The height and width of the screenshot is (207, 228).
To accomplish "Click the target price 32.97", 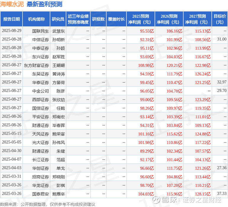I will pyautogui.click(x=221, y=82).
